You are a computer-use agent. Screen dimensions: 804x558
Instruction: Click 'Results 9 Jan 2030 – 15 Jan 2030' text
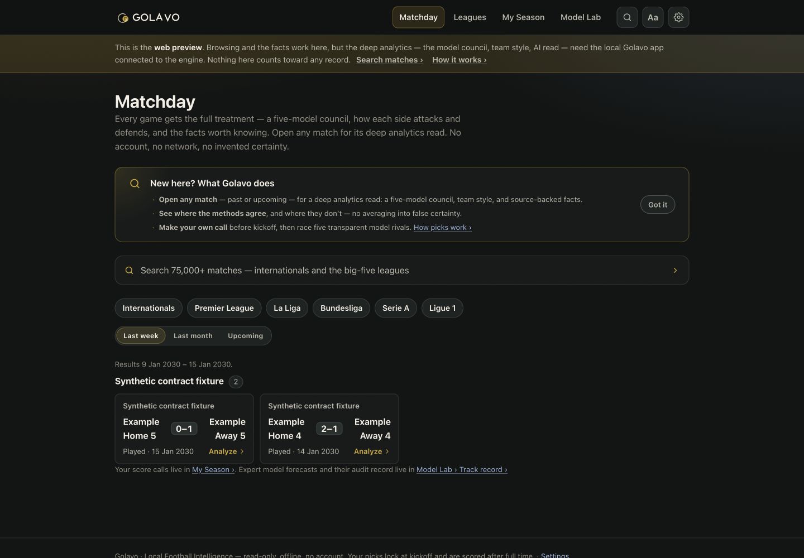pos(174,364)
